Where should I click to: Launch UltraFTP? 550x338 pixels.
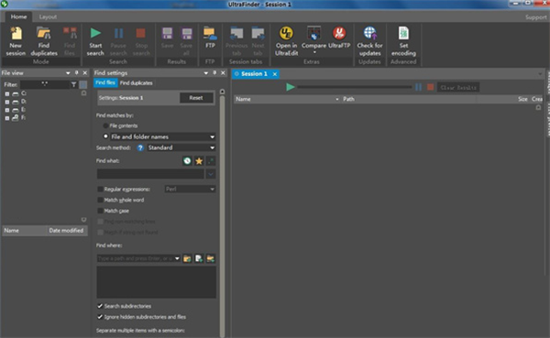[339, 38]
